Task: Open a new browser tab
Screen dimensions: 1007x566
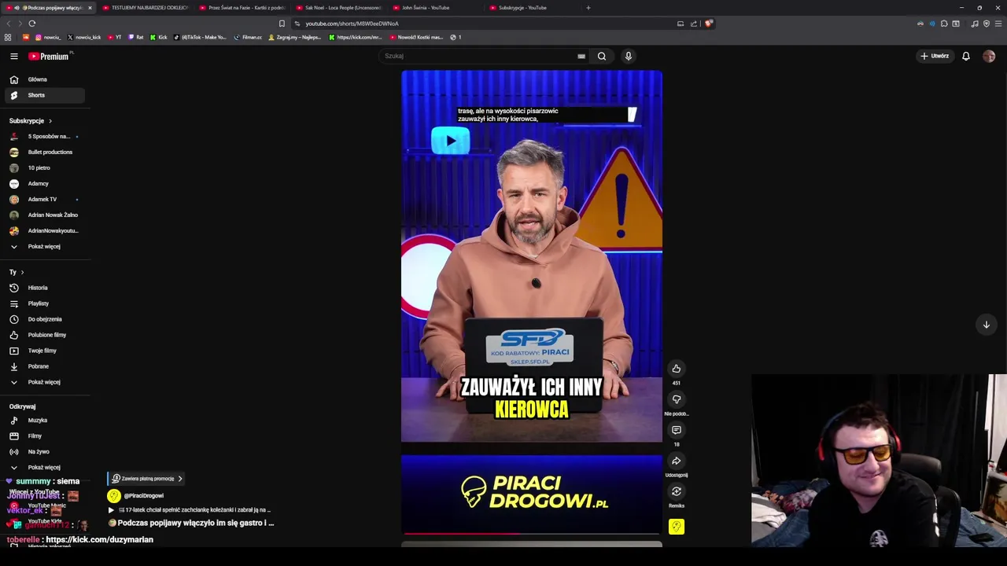Action: coord(588,7)
